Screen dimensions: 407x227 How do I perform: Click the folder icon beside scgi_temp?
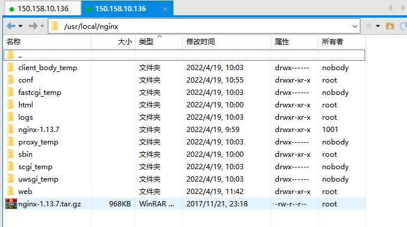tap(11, 166)
